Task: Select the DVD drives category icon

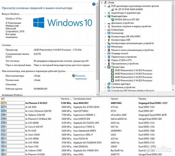Action: pyautogui.click(x=109, y=6)
